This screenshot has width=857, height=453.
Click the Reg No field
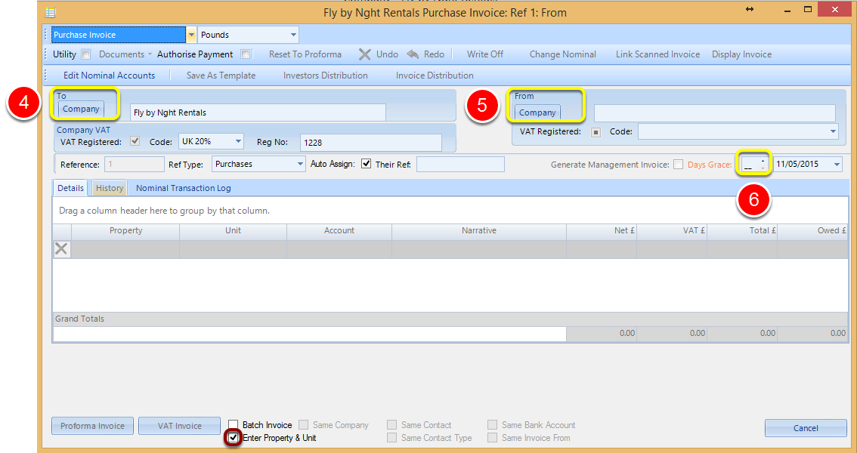pyautogui.click(x=370, y=143)
